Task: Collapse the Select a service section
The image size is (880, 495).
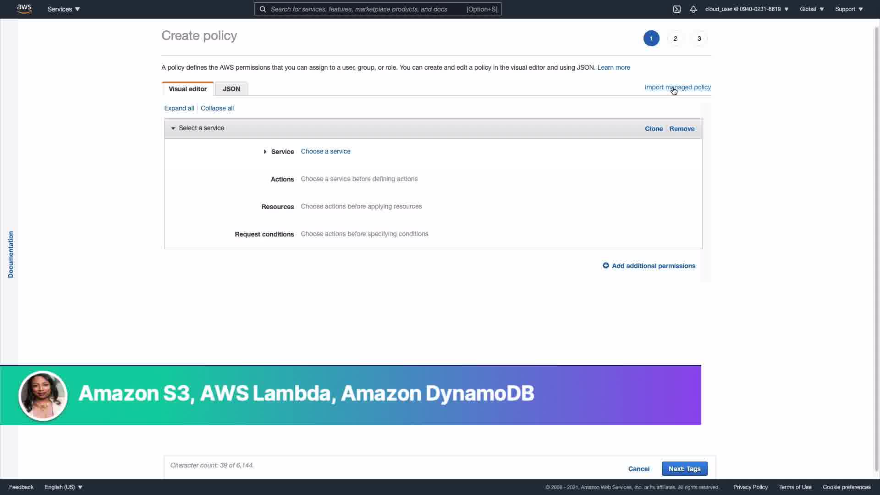Action: pos(173,128)
